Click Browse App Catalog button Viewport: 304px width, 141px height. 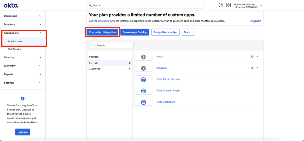135,32
